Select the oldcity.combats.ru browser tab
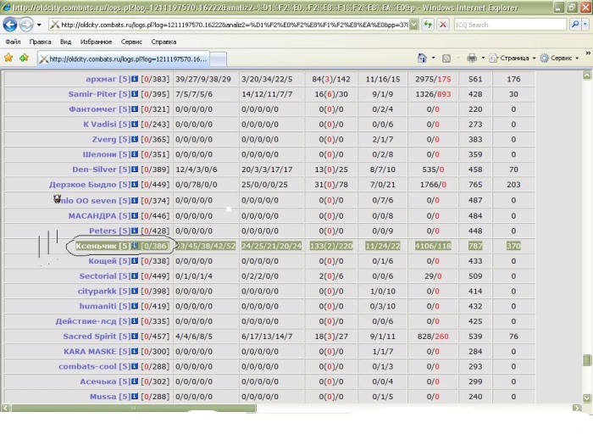 coord(127,59)
